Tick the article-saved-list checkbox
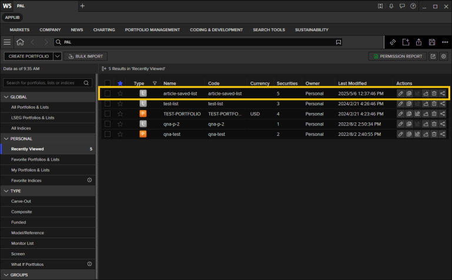 coord(108,94)
